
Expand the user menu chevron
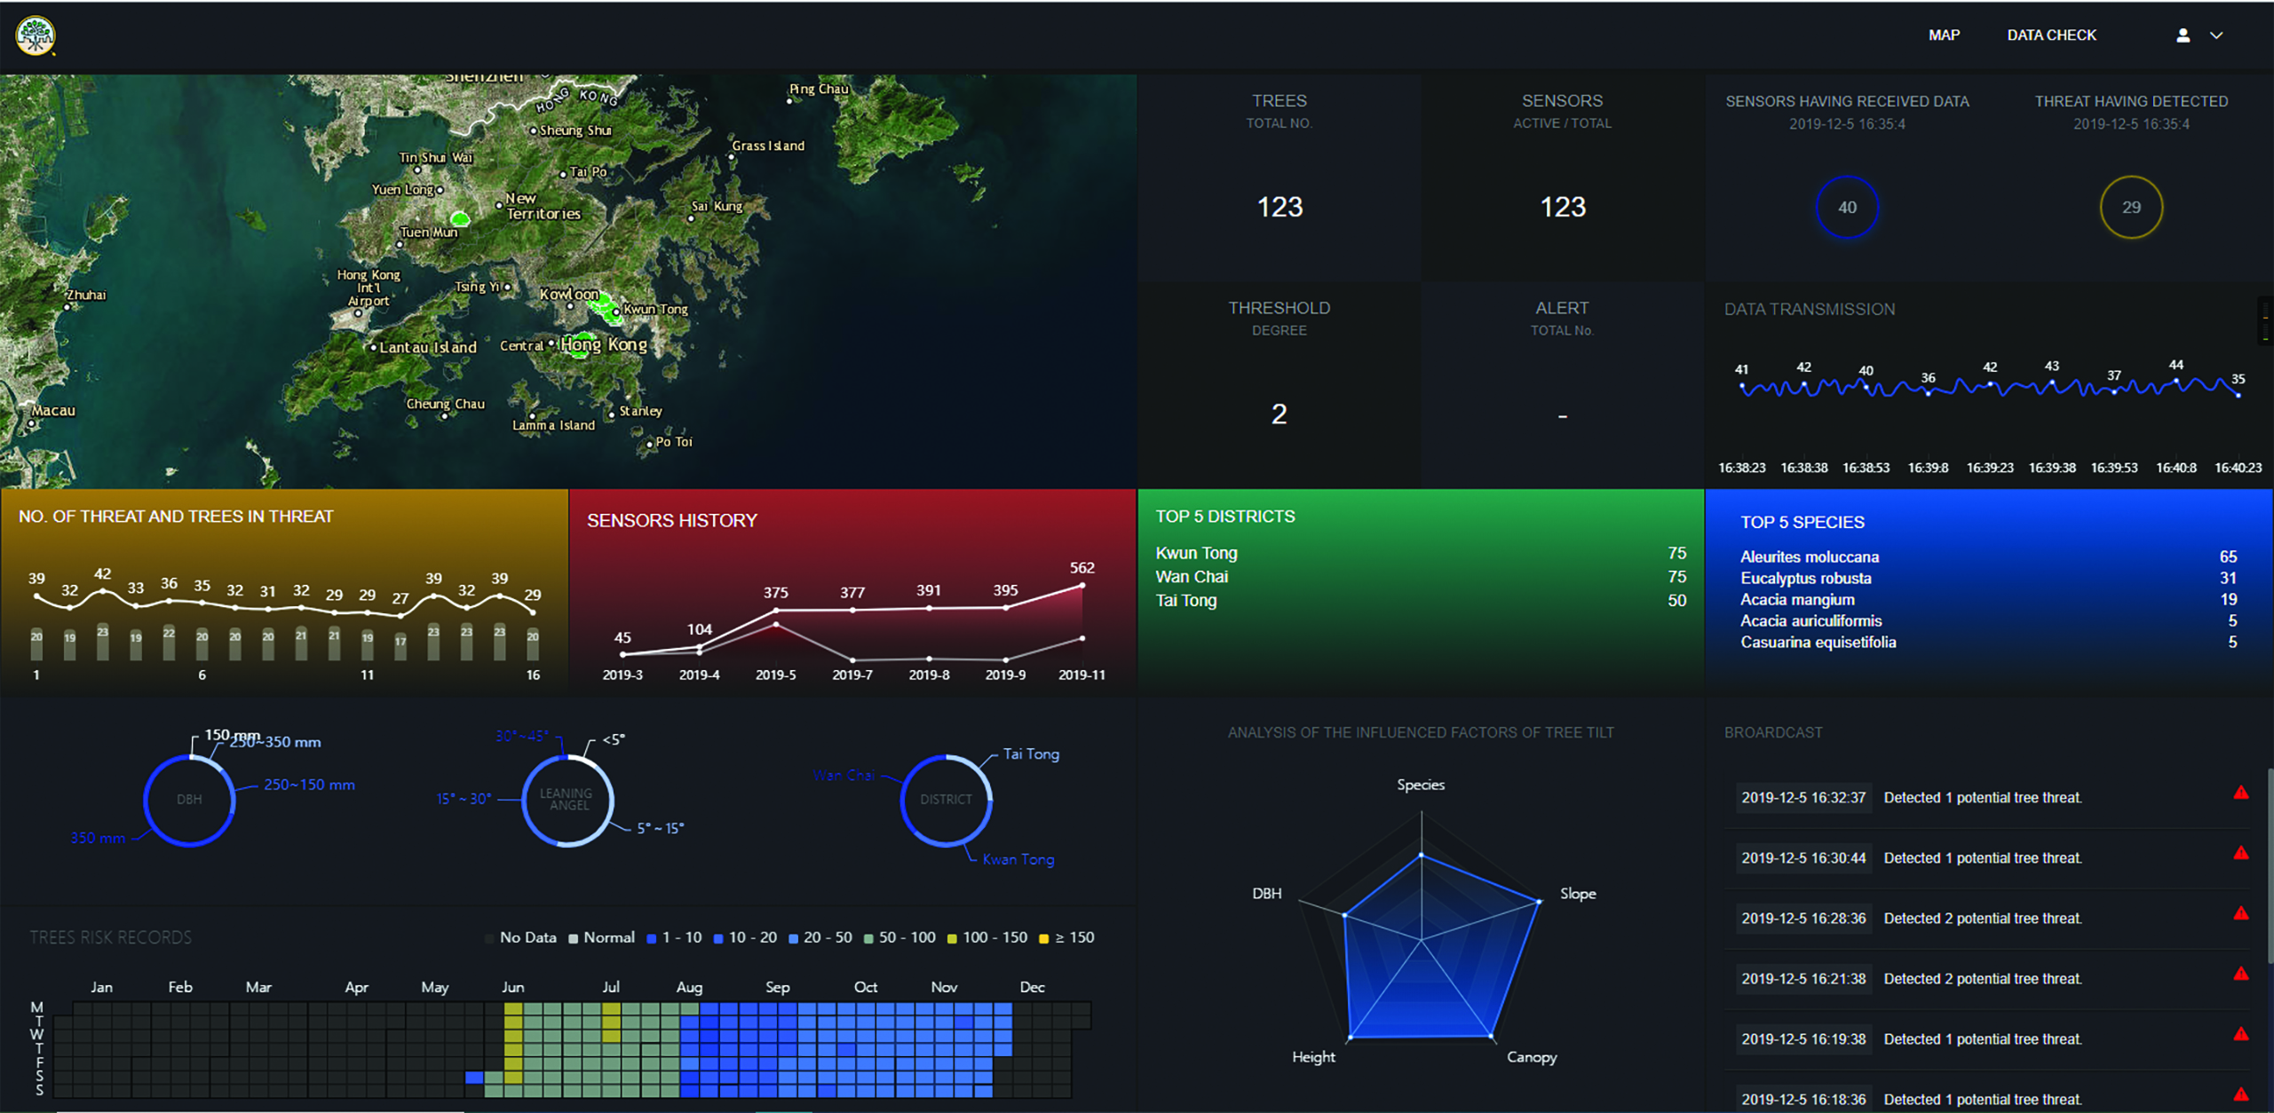point(2216,36)
